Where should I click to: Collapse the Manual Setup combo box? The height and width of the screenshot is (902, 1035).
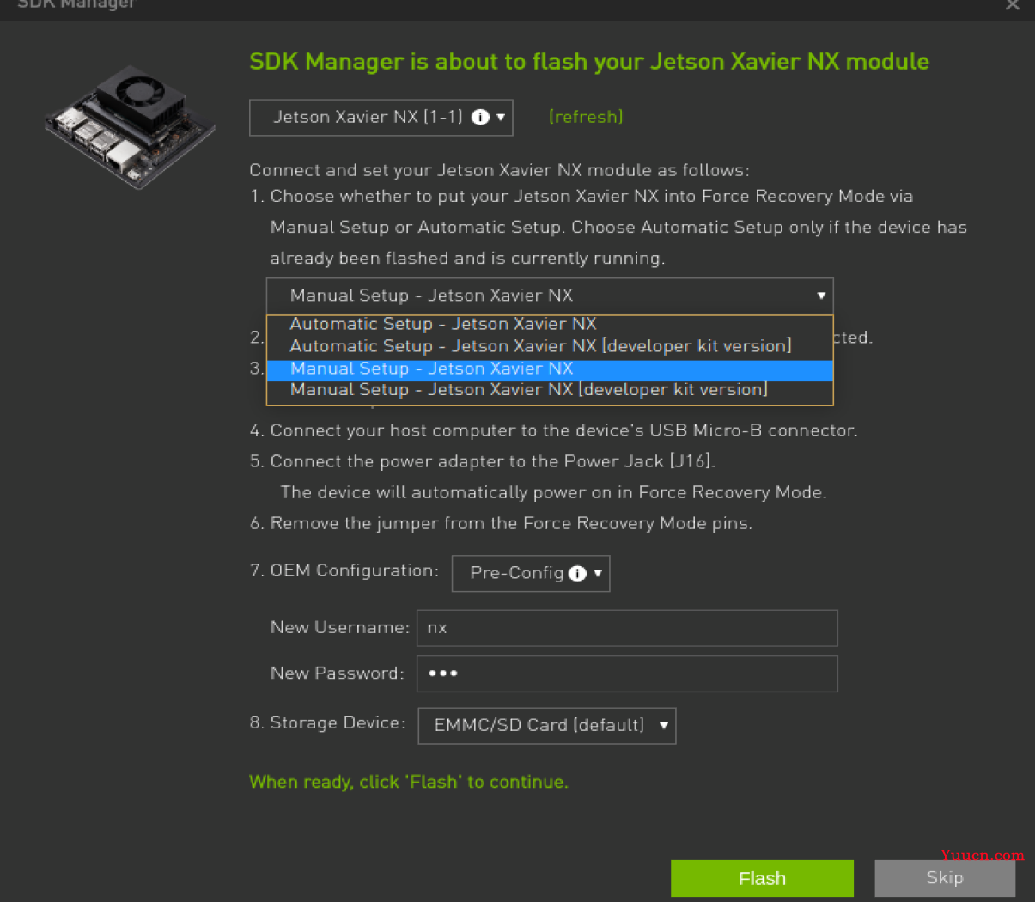tap(550, 296)
